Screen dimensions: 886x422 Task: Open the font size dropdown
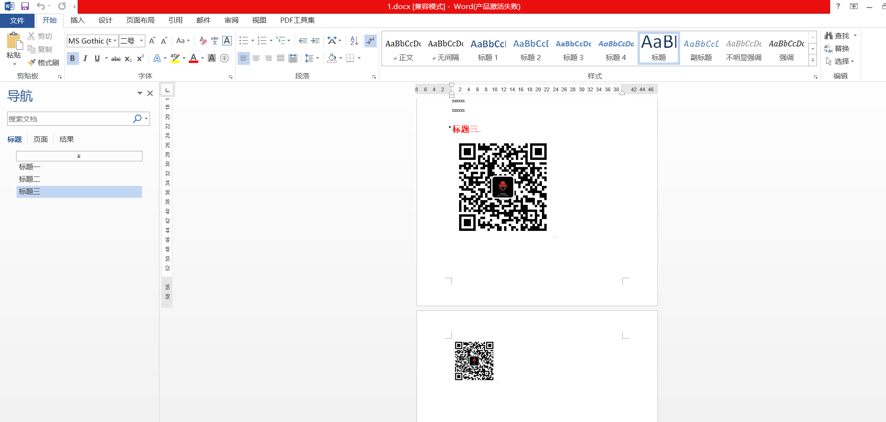click(141, 41)
